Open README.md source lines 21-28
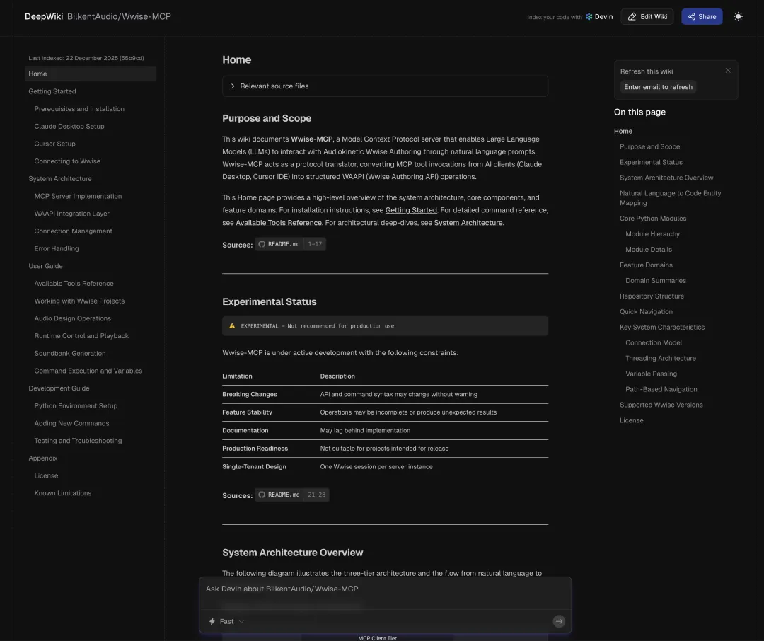The image size is (764, 641). [291, 495]
